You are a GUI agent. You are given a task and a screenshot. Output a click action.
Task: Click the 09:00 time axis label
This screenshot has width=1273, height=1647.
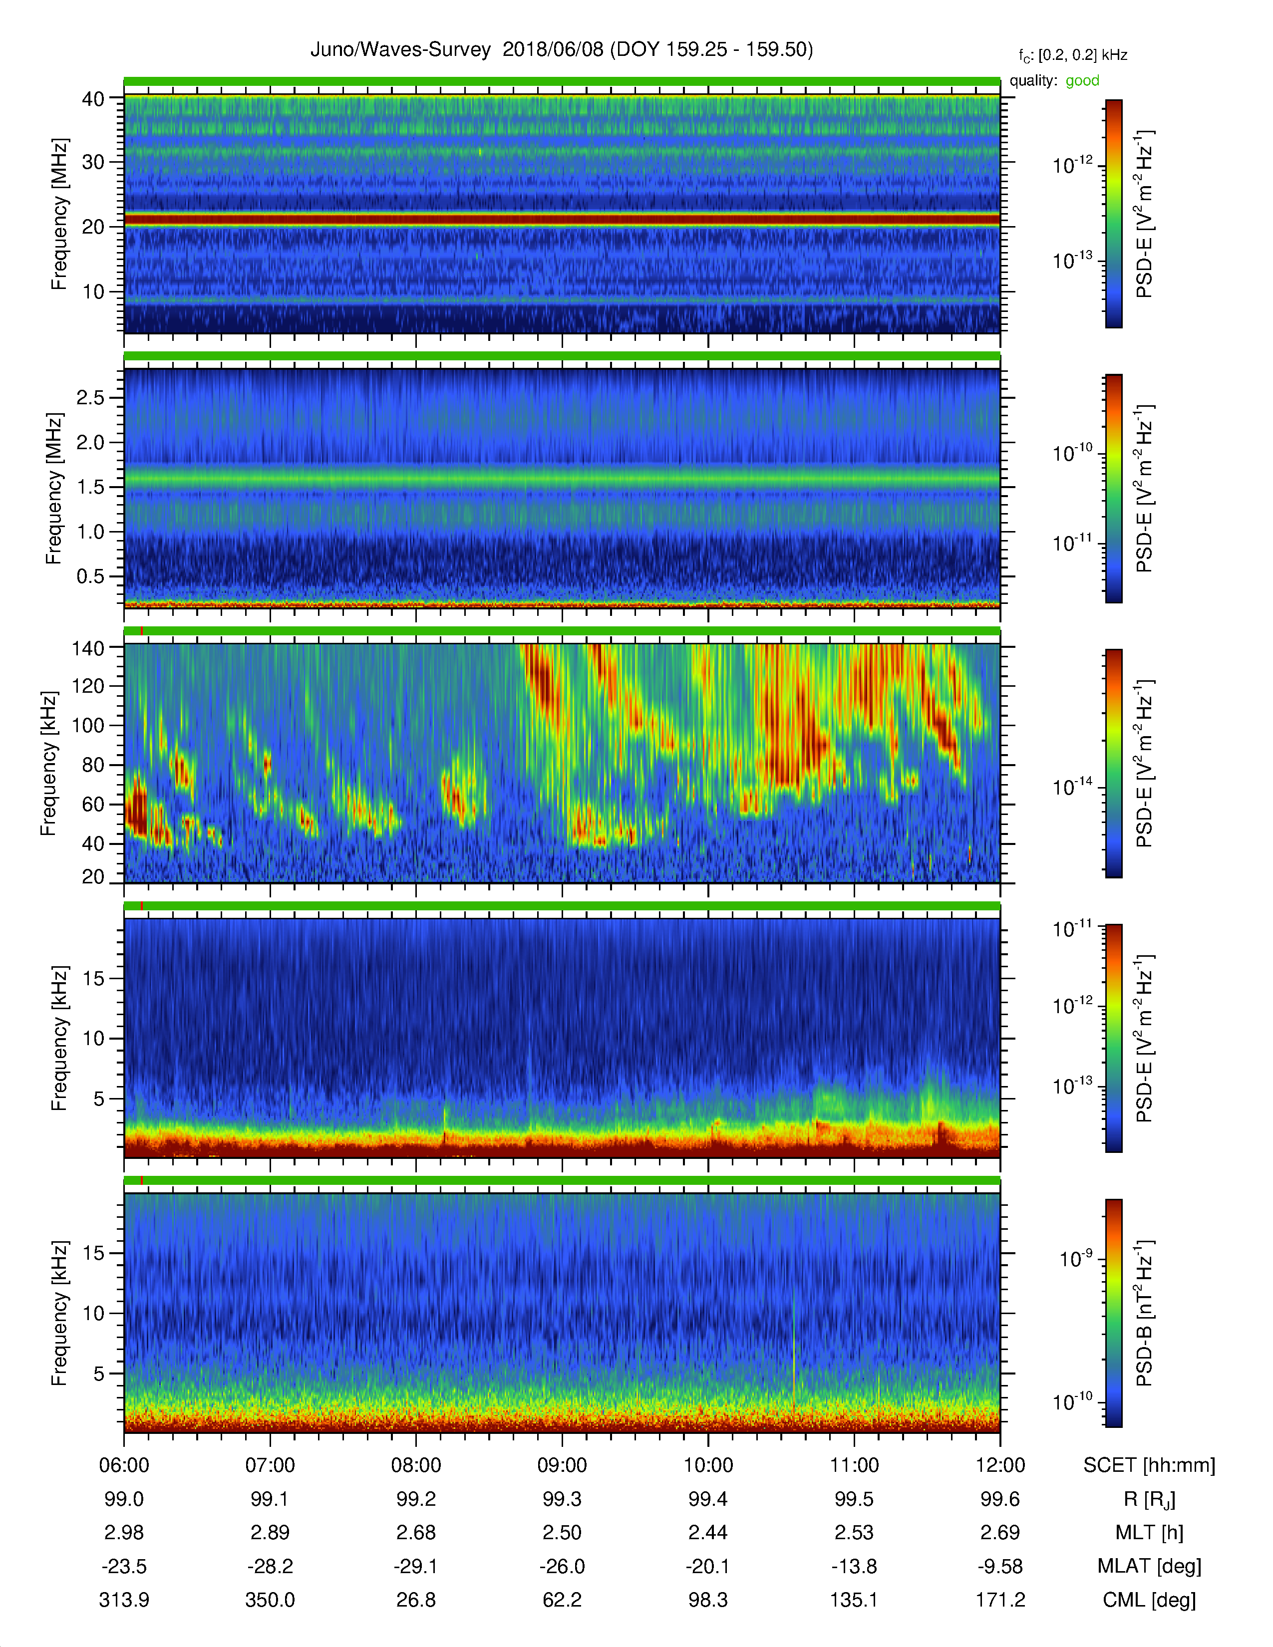562,1465
